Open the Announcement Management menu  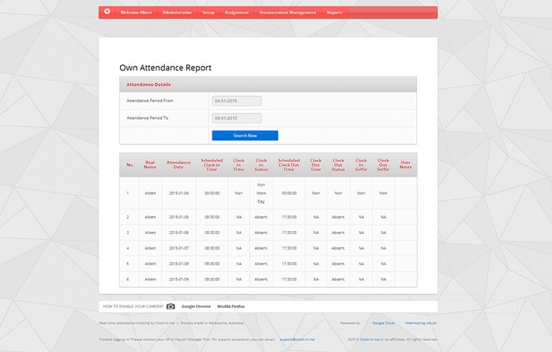pos(288,12)
